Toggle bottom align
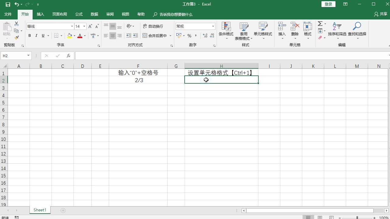Viewport: 390px width, 219px height. [119, 26]
